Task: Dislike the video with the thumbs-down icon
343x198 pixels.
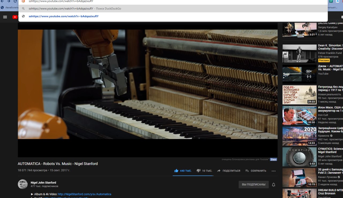Action: tap(199, 171)
